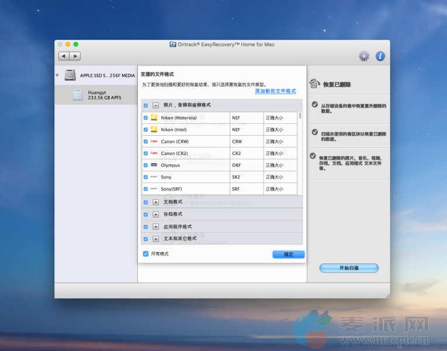
Task: Click the Nikon (Motorola) format icon
Action: (x=154, y=118)
